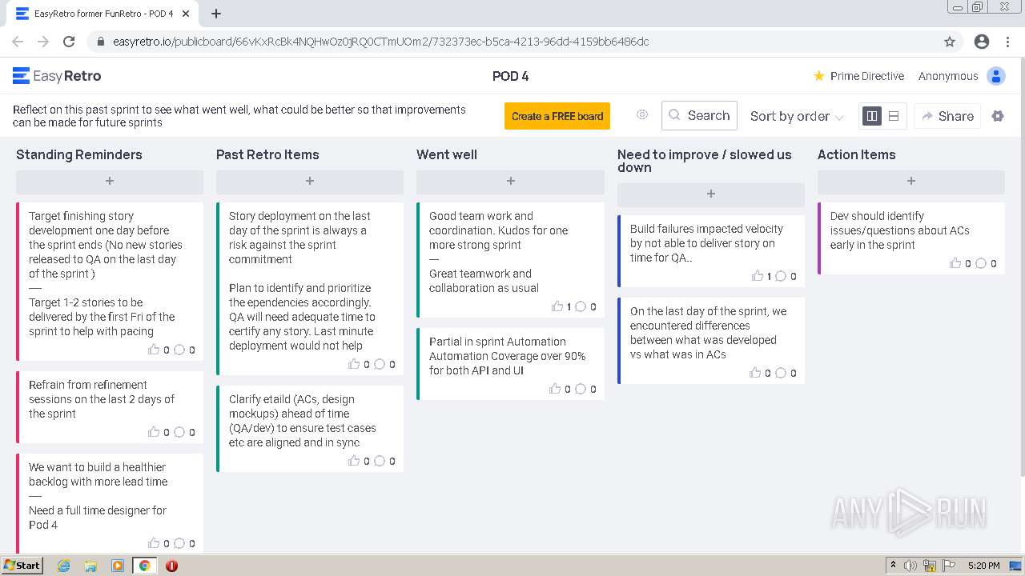Comment on 'Refrain from refinement sessions' card
The height and width of the screenshot is (576, 1025).
(x=179, y=432)
